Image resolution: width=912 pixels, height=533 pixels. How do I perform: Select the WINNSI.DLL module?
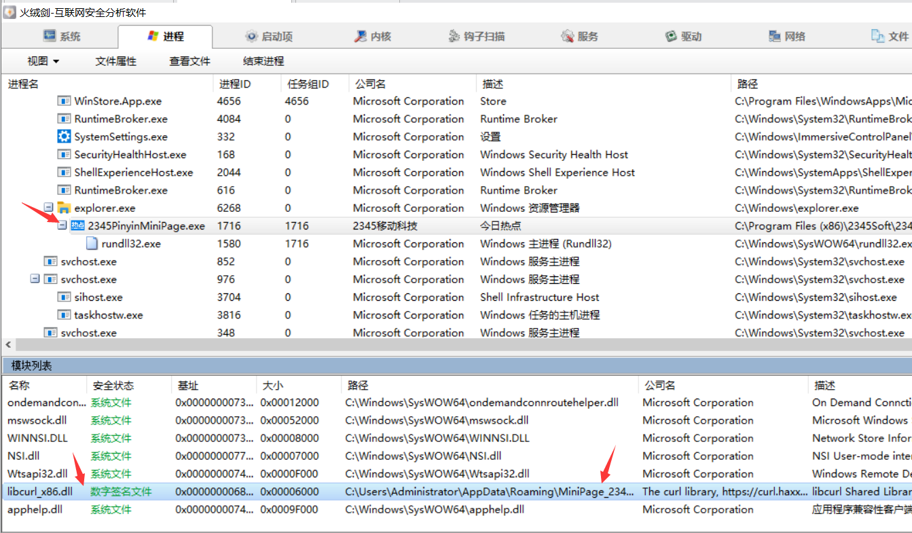point(456,438)
